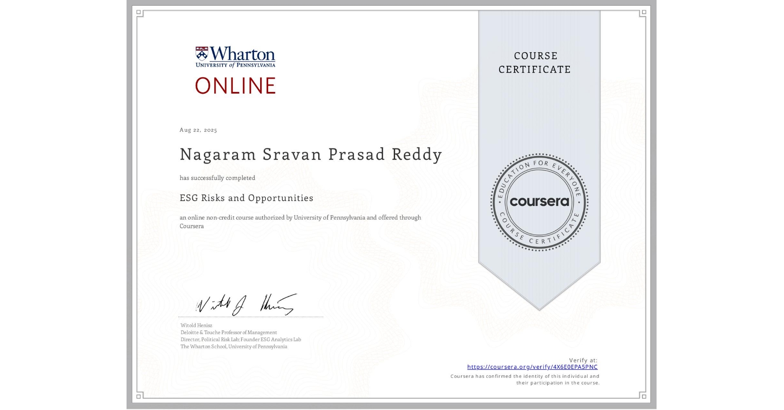Click the red 'ONLINE' wordmark

(235, 86)
